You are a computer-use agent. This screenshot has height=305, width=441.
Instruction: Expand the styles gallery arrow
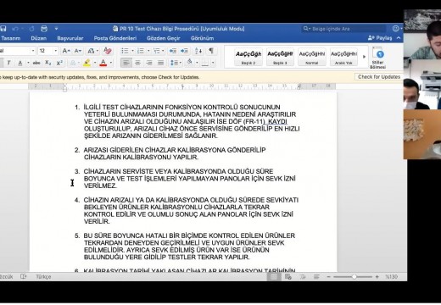(364, 57)
